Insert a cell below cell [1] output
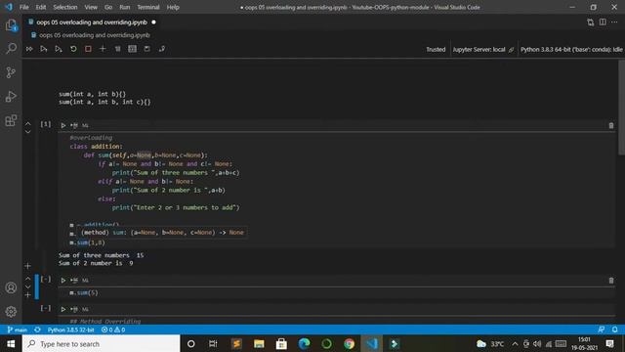This screenshot has width=625, height=352. click(x=27, y=265)
